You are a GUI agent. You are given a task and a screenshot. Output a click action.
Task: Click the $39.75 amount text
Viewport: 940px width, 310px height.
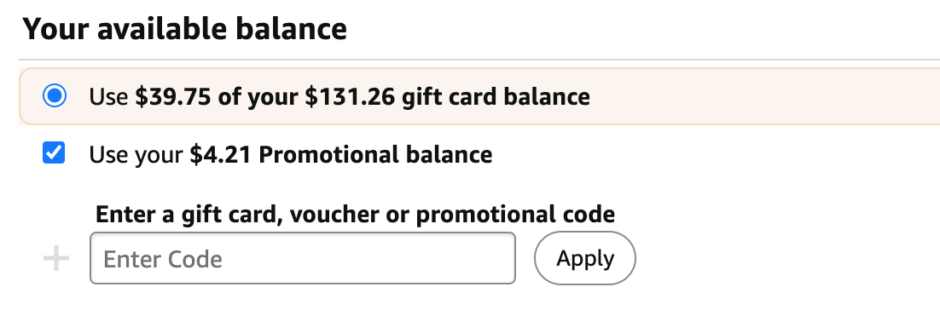[x=172, y=96]
